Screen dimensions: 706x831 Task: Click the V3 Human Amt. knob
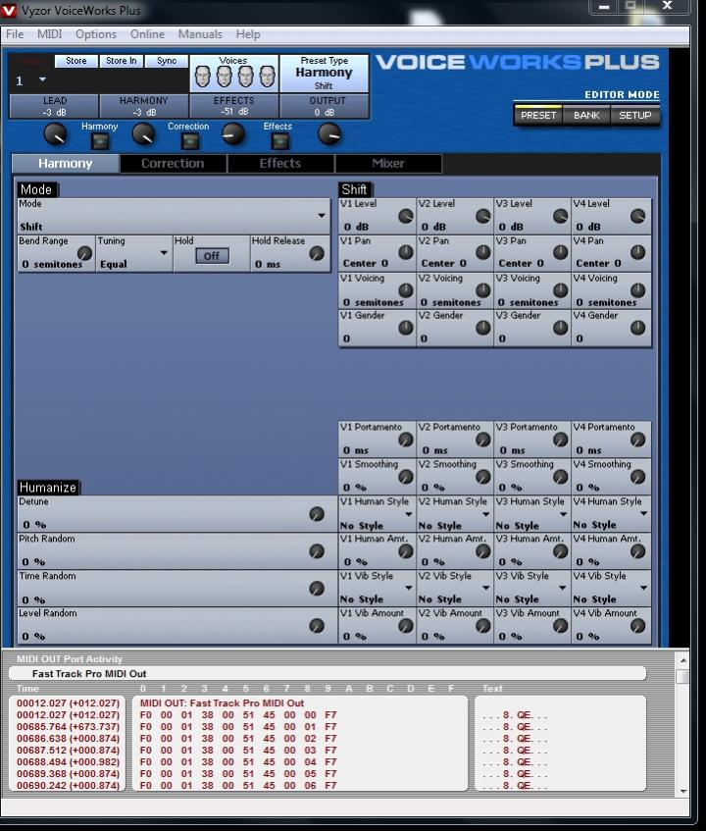pyautogui.click(x=560, y=551)
